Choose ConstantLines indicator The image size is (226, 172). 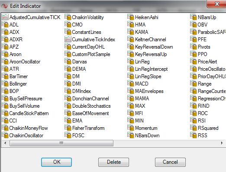pyautogui.click(x=87, y=32)
